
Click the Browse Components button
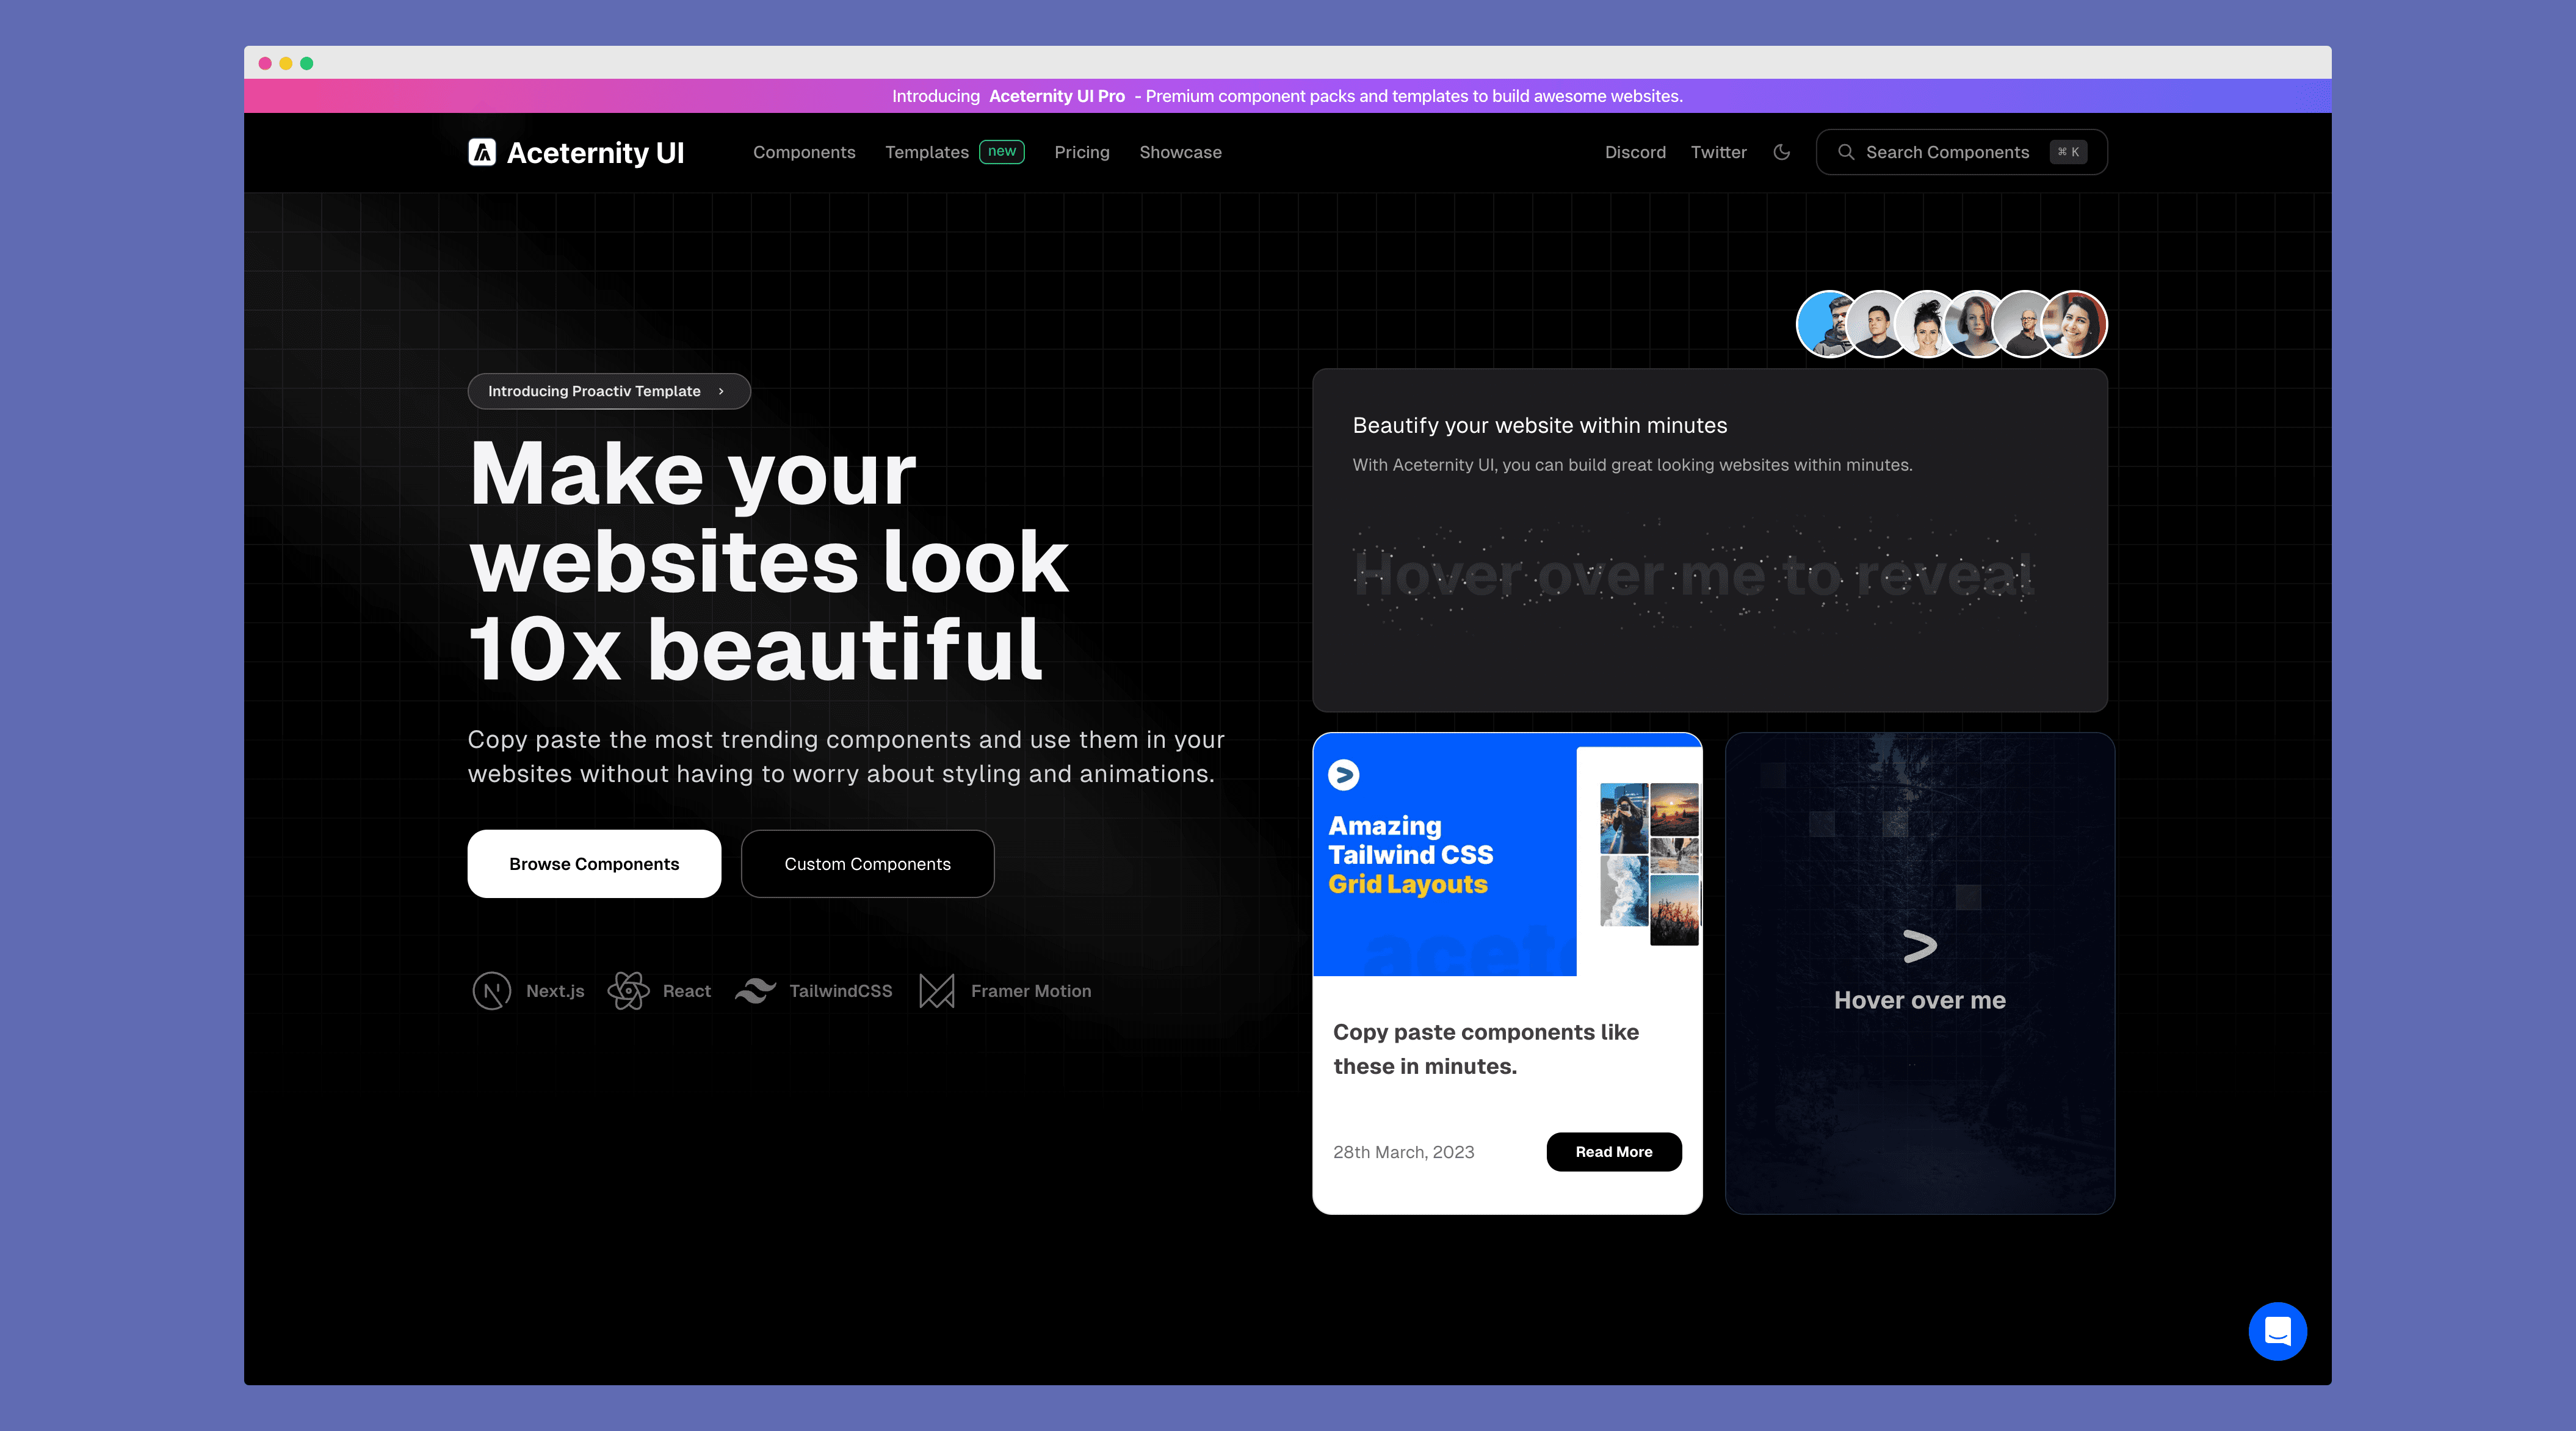[594, 863]
